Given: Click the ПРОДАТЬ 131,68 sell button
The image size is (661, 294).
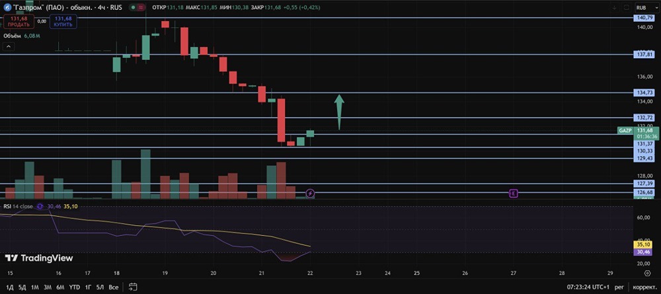Looking at the screenshot, I should (19, 22).
